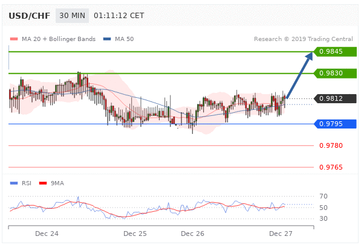Click the red 0.9780 support value
361x248 pixels.
pos(331,145)
